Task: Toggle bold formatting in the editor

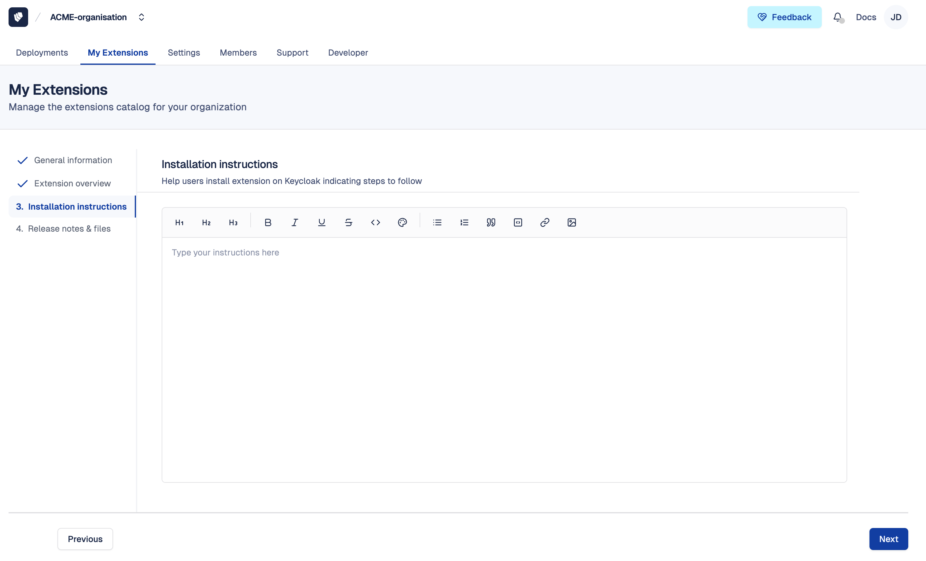Action: point(268,222)
